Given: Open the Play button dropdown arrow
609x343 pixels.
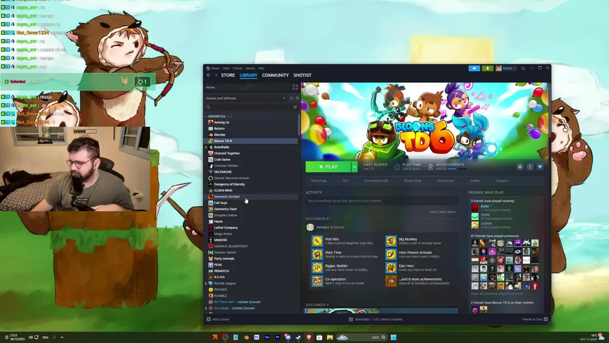Looking at the screenshot, I should [x=354, y=167].
